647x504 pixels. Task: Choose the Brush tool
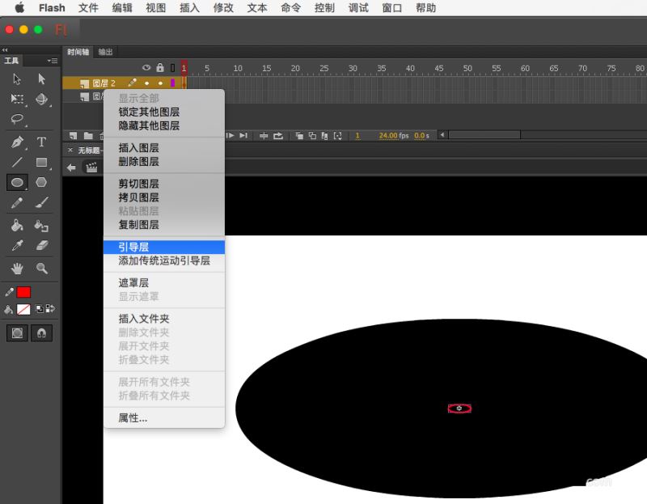pos(41,202)
